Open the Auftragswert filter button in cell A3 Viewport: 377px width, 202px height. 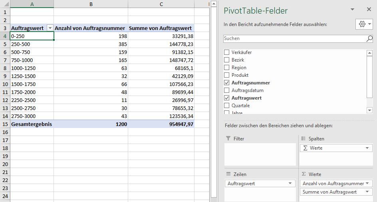[50, 28]
